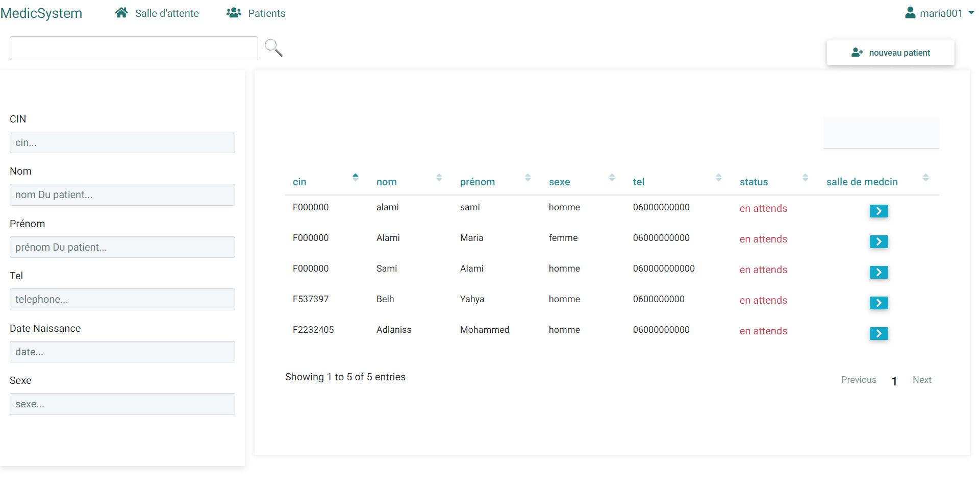Focus the Date Naissance input field

[122, 352]
